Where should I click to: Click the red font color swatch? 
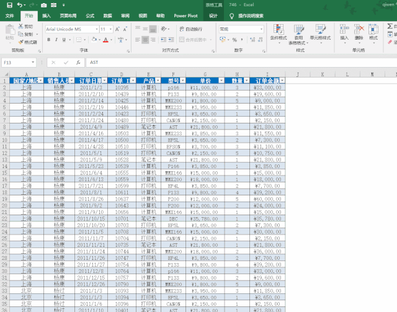[105, 40]
